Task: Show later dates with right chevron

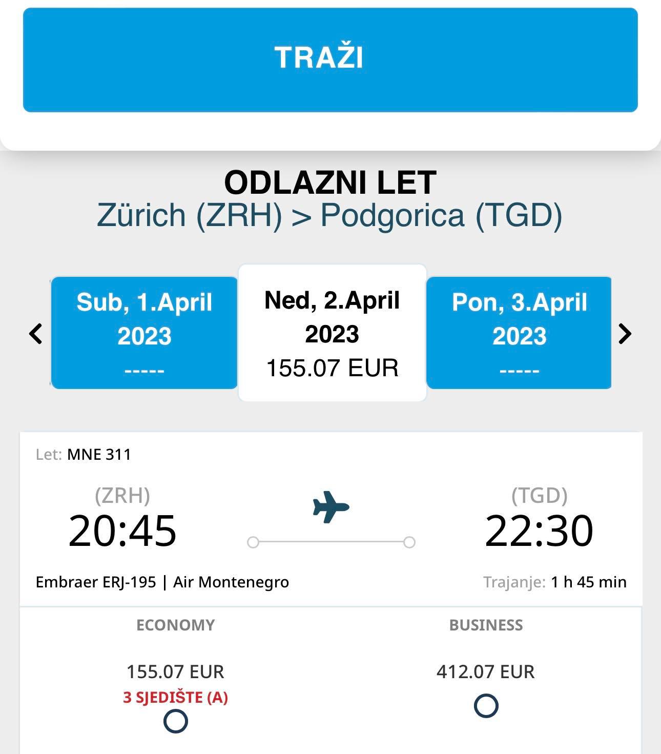Action: pos(625,334)
